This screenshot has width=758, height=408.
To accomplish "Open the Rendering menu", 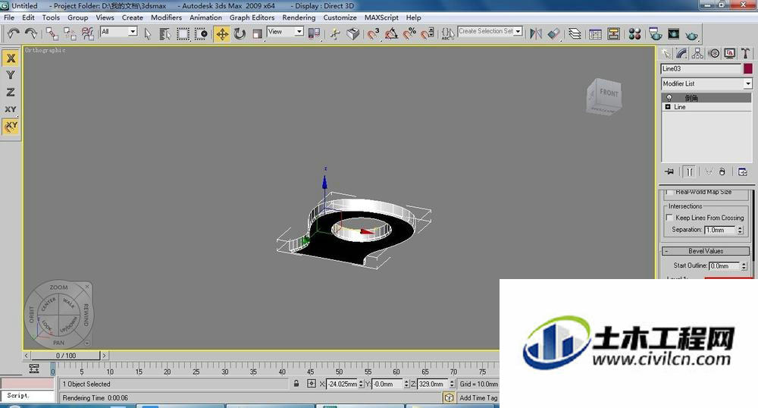I will tap(299, 17).
